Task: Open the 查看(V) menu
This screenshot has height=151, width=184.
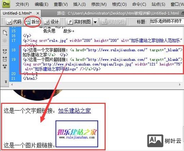Action: 61,4
